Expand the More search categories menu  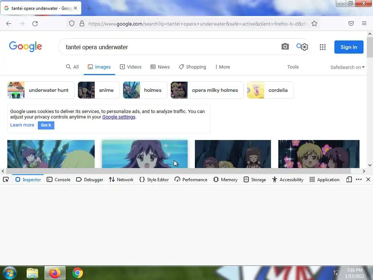click(223, 67)
